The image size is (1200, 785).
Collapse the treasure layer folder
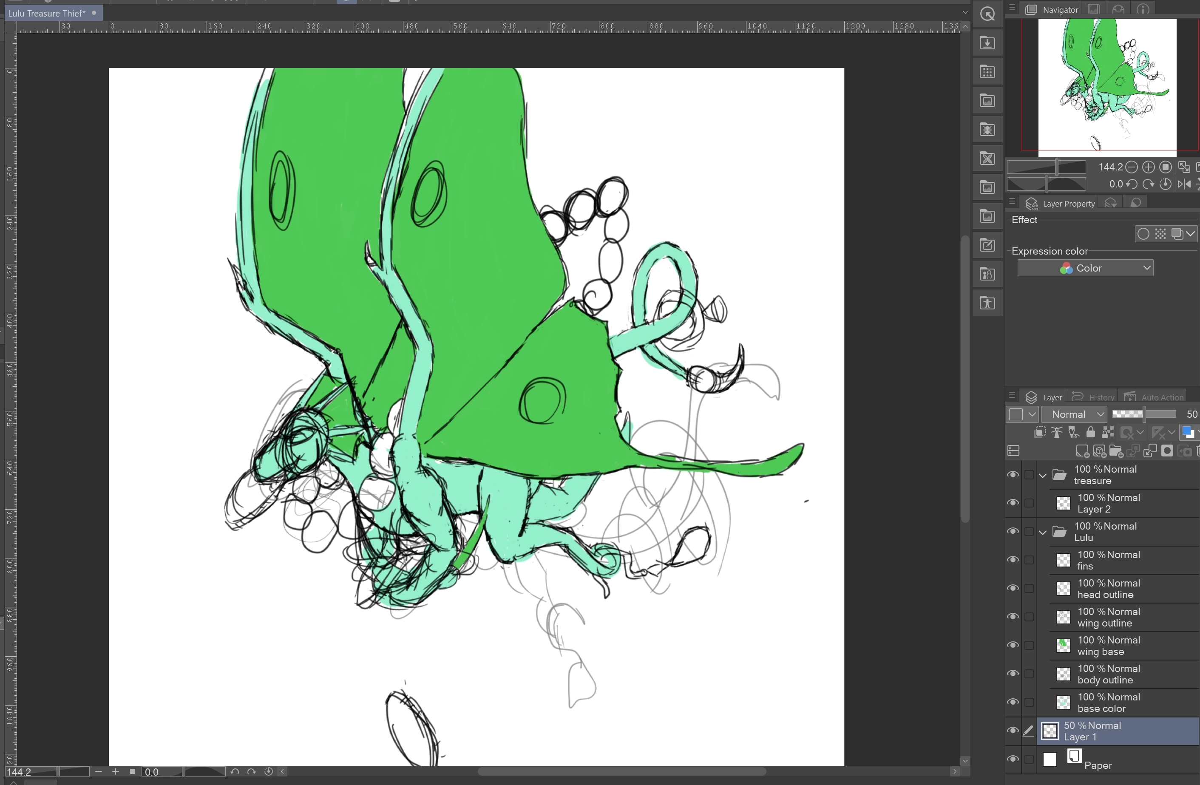(x=1043, y=476)
